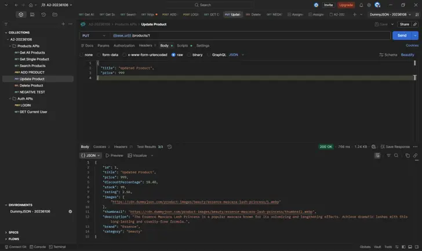
Task: Click the plus icon to create new collection
Action: click(x=63, y=24)
